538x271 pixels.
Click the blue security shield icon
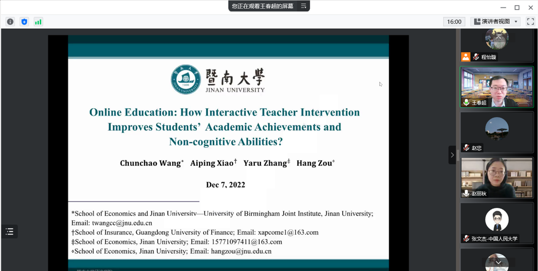pos(24,22)
